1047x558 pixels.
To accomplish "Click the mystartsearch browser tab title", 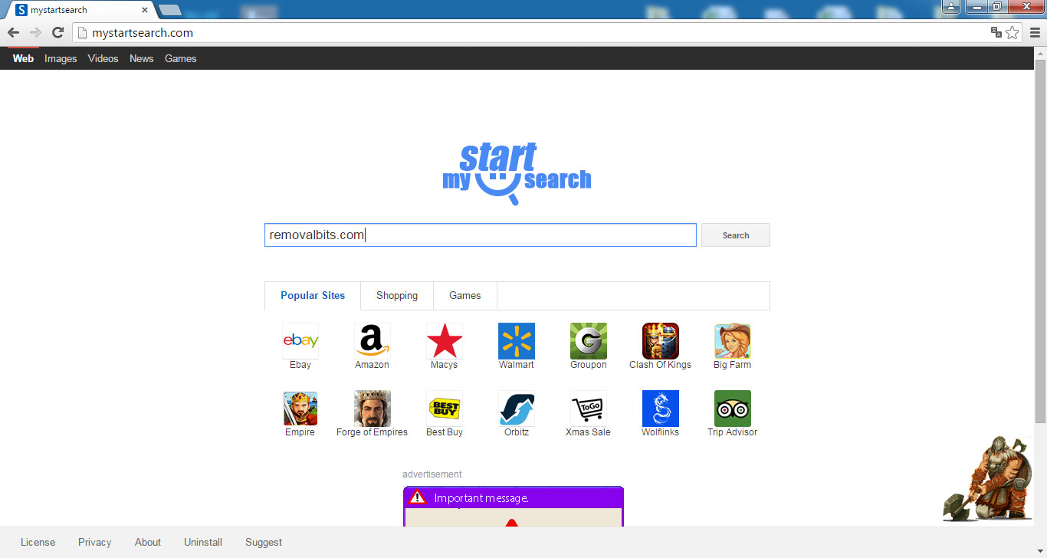I will [59, 10].
